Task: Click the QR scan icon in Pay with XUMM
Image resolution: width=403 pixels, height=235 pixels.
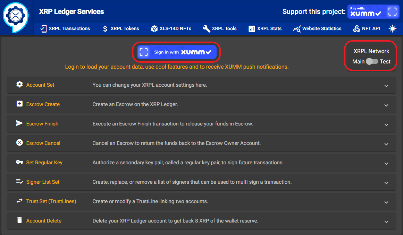Action: click(393, 11)
